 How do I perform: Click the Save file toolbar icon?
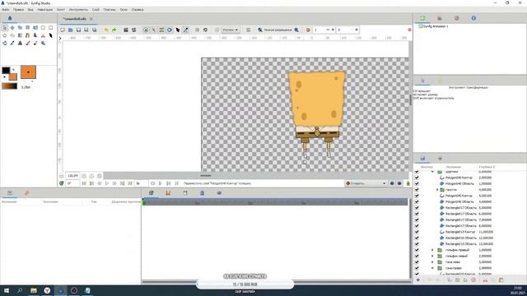click(x=78, y=30)
